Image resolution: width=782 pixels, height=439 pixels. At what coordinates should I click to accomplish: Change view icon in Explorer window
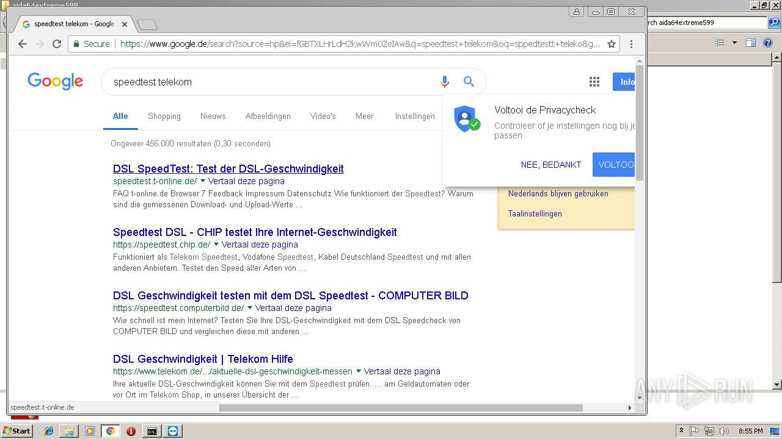(720, 43)
